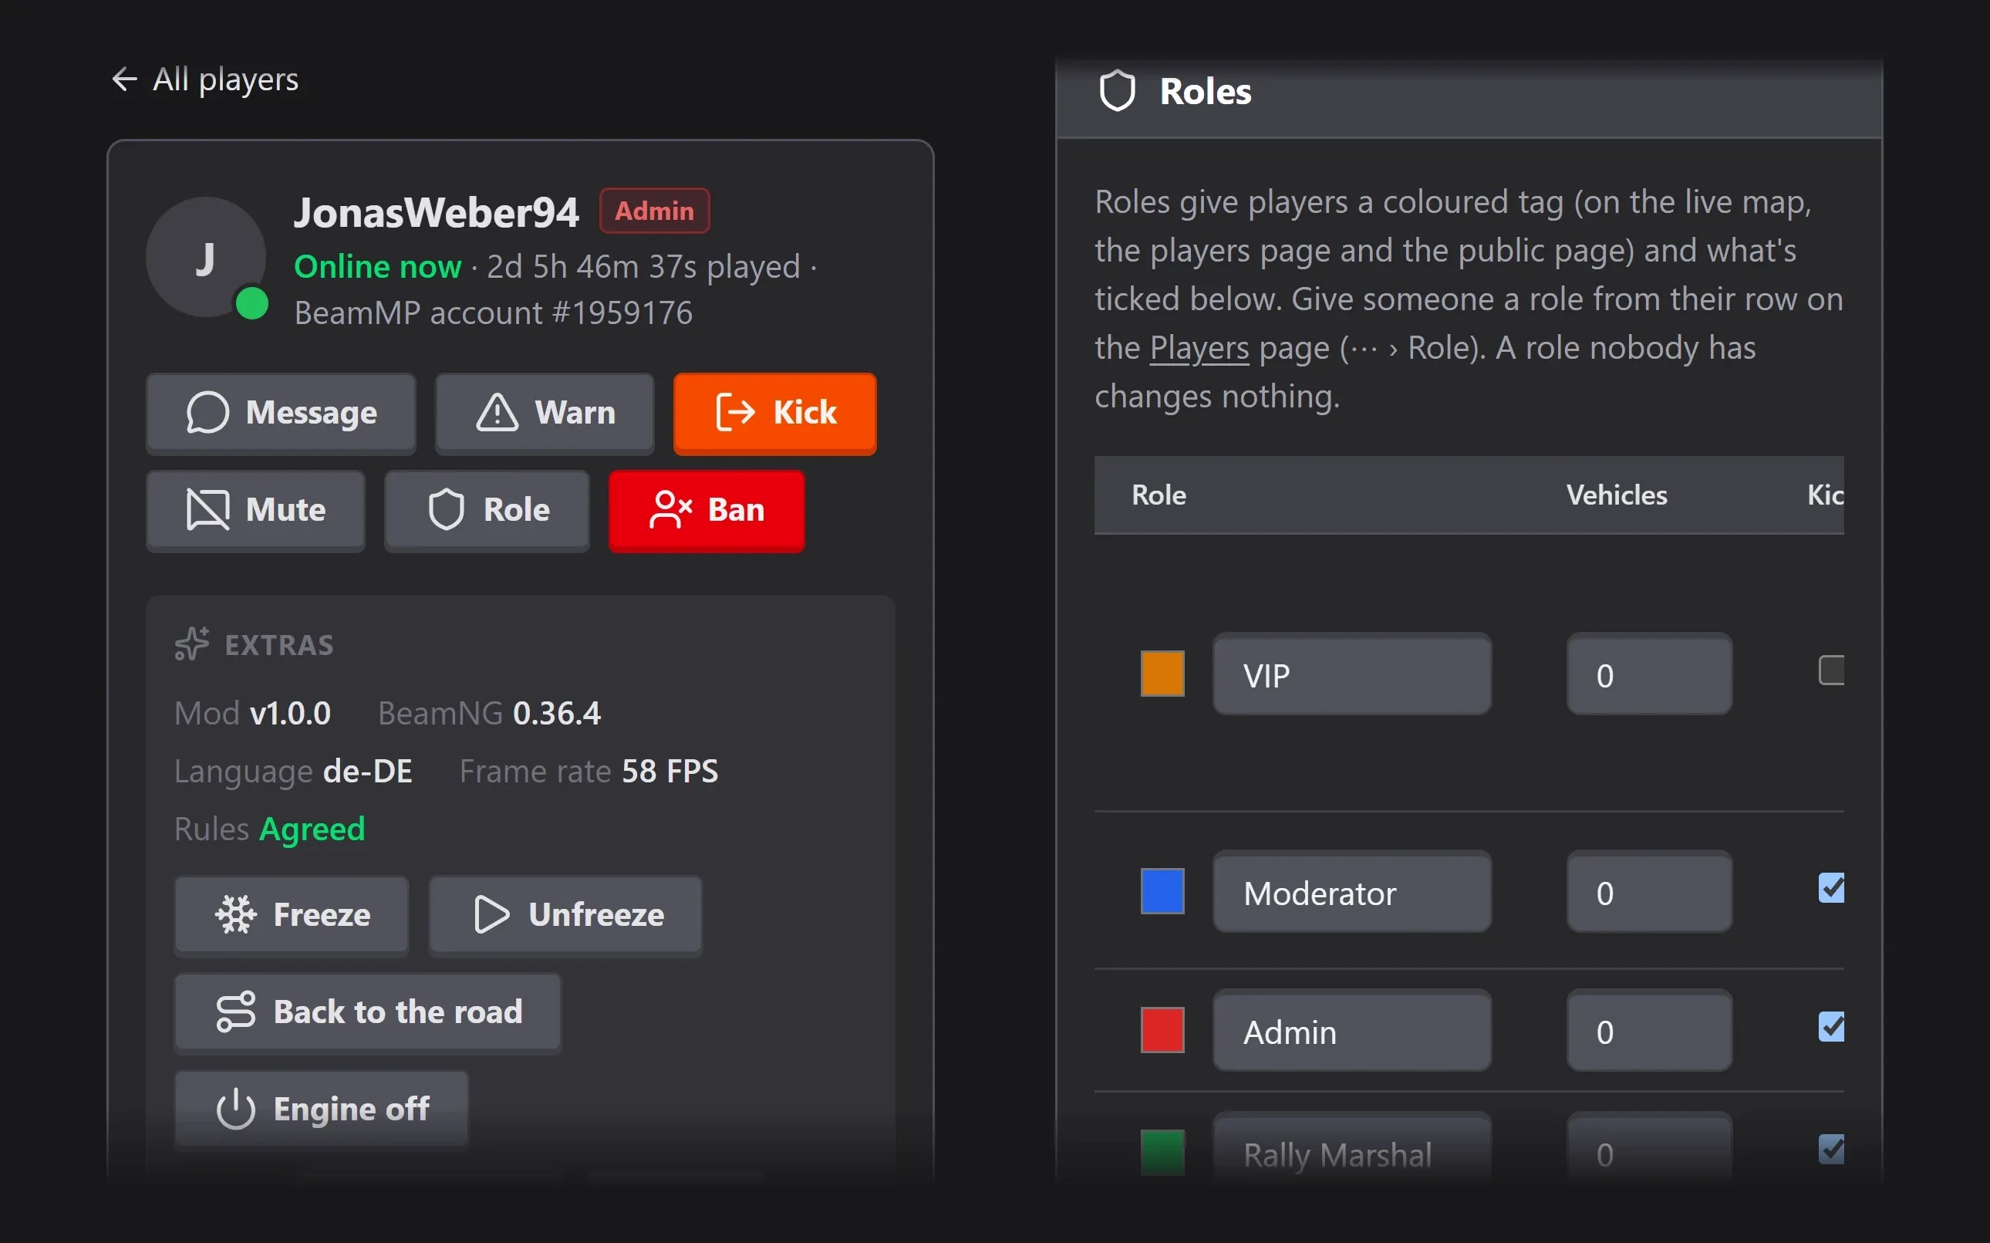Click the J avatar of JonasWeber94
This screenshot has width=1990, height=1243.
coord(206,257)
